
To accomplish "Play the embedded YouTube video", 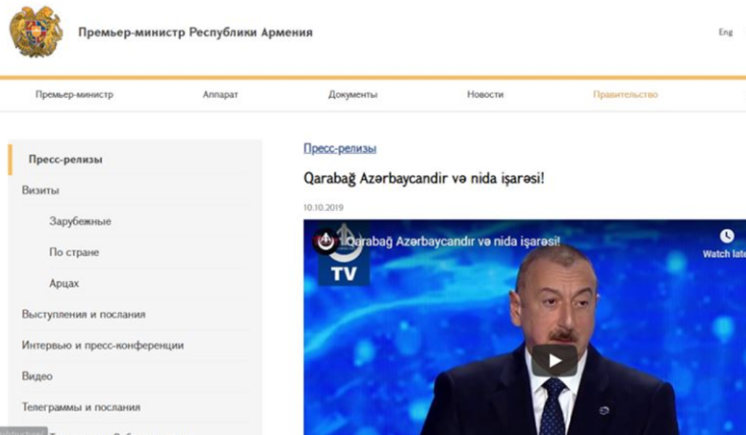I will [554, 360].
